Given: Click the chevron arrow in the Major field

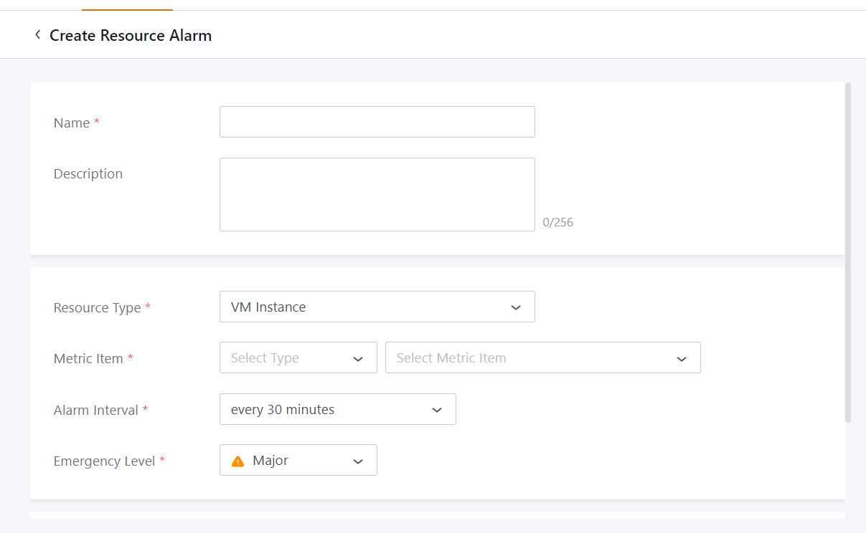Looking at the screenshot, I should 358,461.
